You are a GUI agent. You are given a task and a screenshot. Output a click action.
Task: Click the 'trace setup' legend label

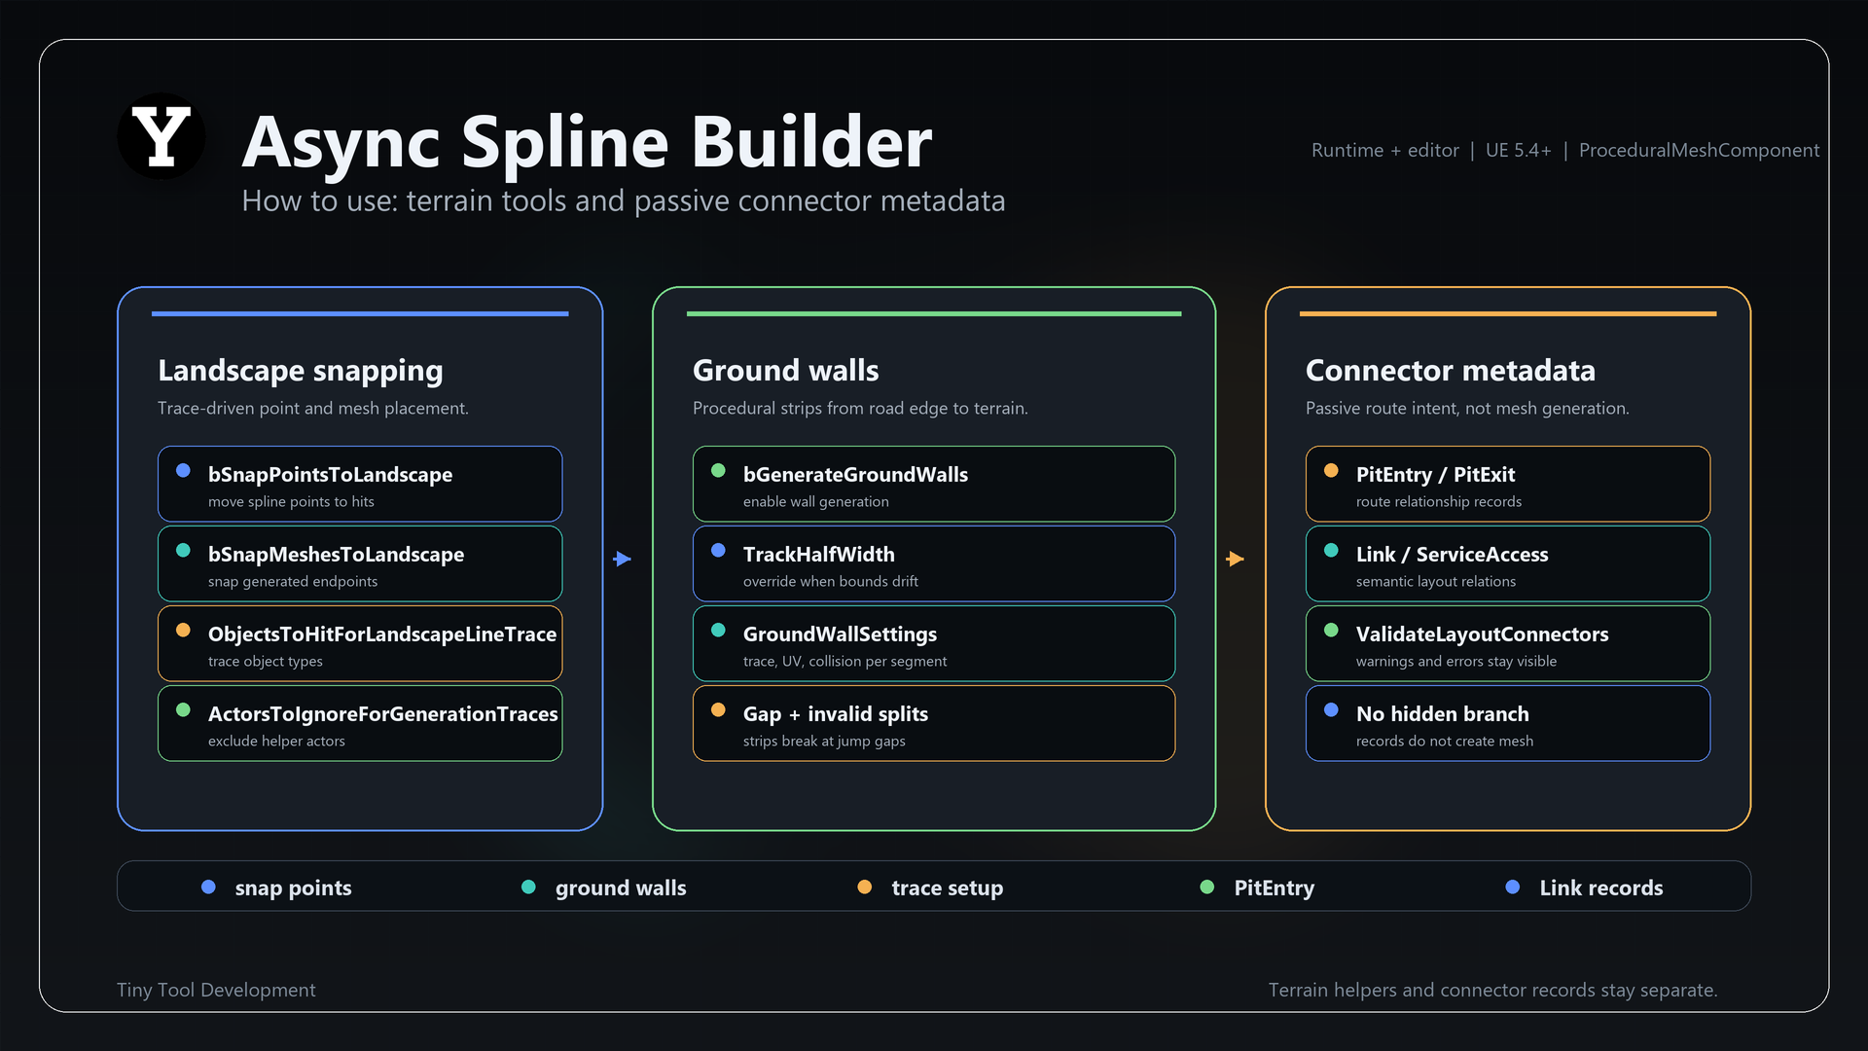point(948,888)
